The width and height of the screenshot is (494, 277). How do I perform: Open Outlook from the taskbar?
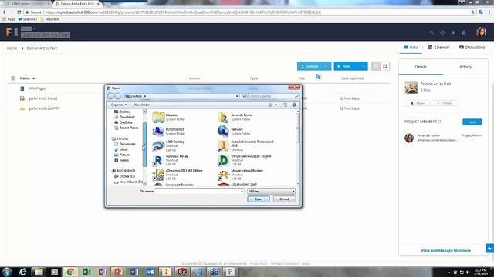[x=151, y=272]
